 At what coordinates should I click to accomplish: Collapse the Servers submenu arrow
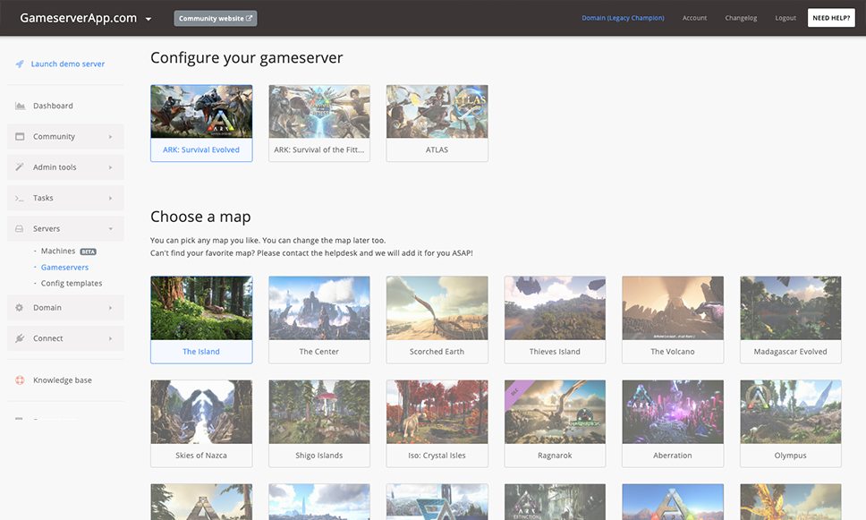(110, 229)
